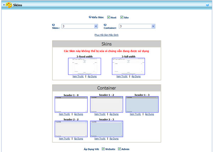This screenshot has height=152, width=213.
Task: Click Xem Trước under 3-full width
Action: [x=122, y=77]
